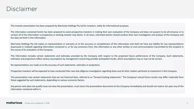
Task: Click the Private and confidential © 2018 text
Action: pos(37,103)
